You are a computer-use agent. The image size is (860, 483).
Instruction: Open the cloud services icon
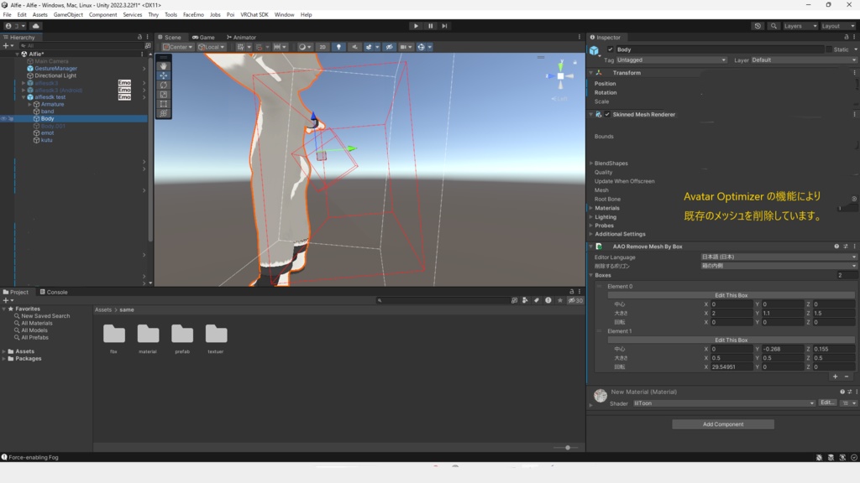point(35,26)
